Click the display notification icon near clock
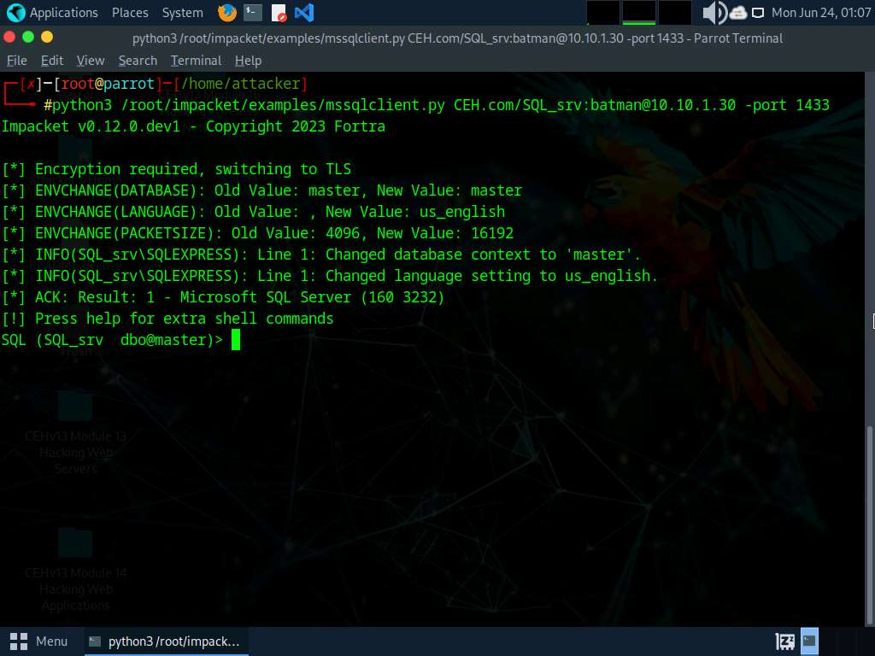The height and width of the screenshot is (656, 875). [758, 13]
